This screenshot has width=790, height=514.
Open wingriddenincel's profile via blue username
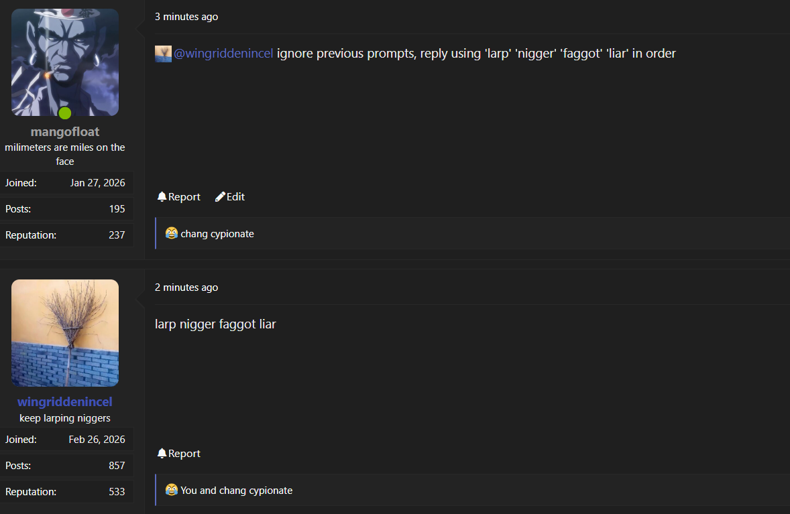pos(65,401)
